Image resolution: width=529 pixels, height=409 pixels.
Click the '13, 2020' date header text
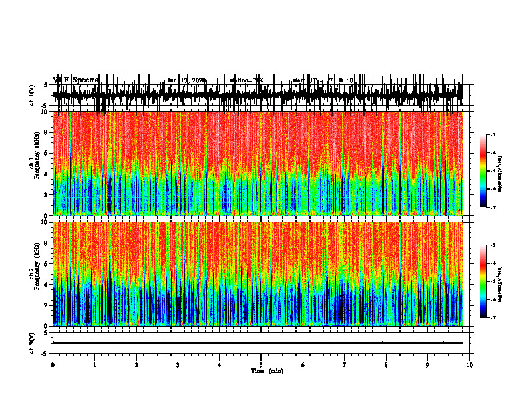[193, 80]
